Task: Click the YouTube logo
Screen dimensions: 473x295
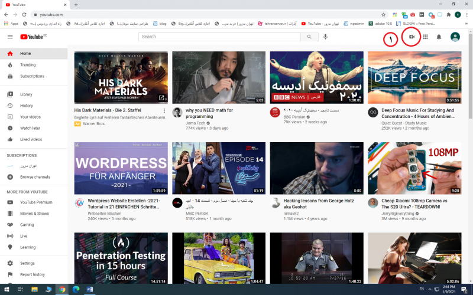Action: tap(33, 37)
